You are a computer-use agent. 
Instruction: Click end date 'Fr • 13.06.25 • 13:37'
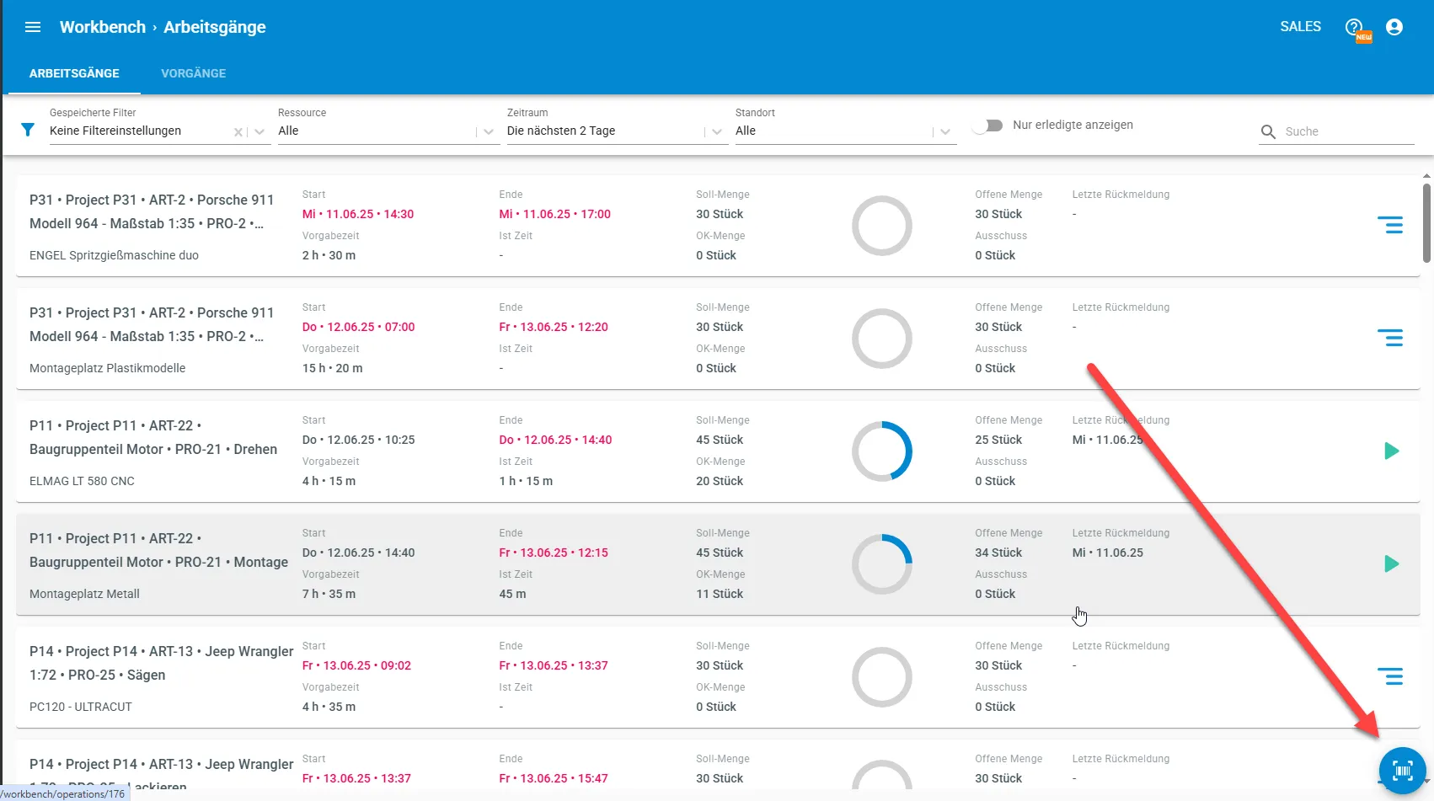(x=554, y=665)
